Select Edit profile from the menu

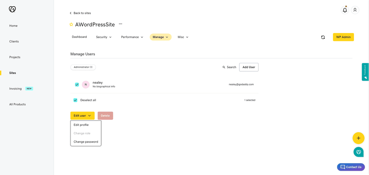point(81,125)
